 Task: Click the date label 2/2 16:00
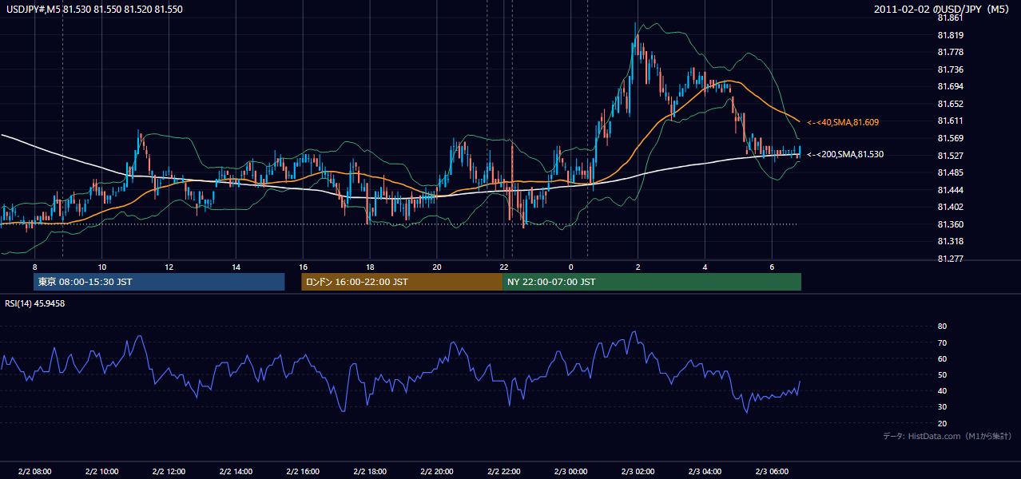(x=303, y=472)
